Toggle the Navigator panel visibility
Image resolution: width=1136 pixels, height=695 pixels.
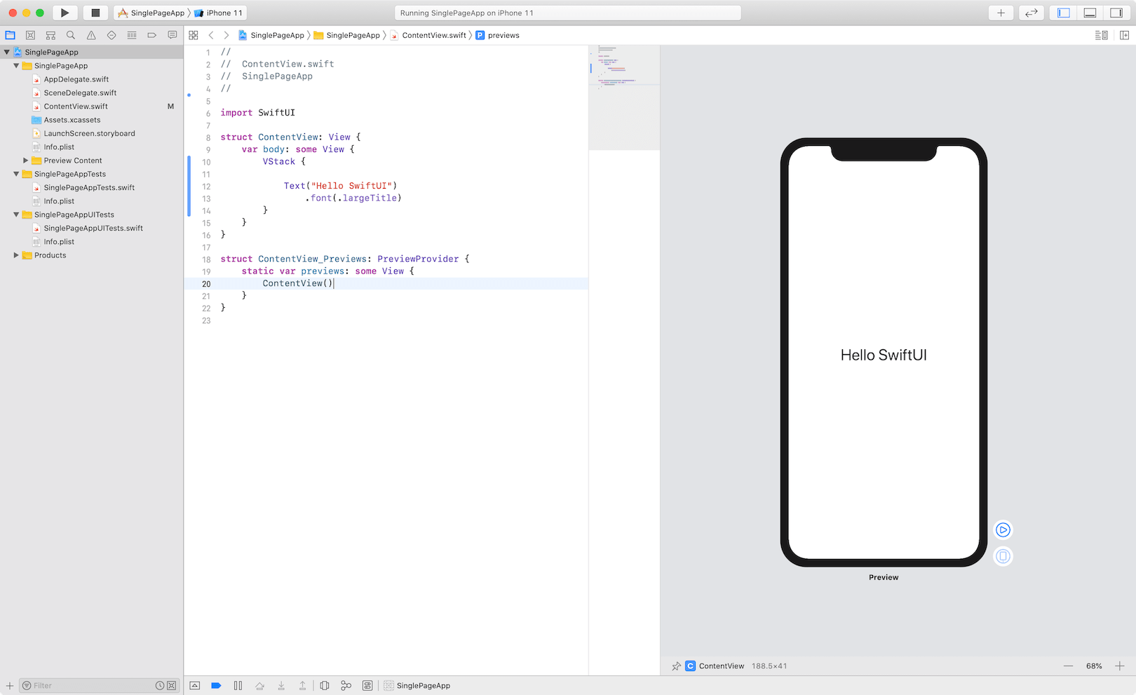[1064, 13]
